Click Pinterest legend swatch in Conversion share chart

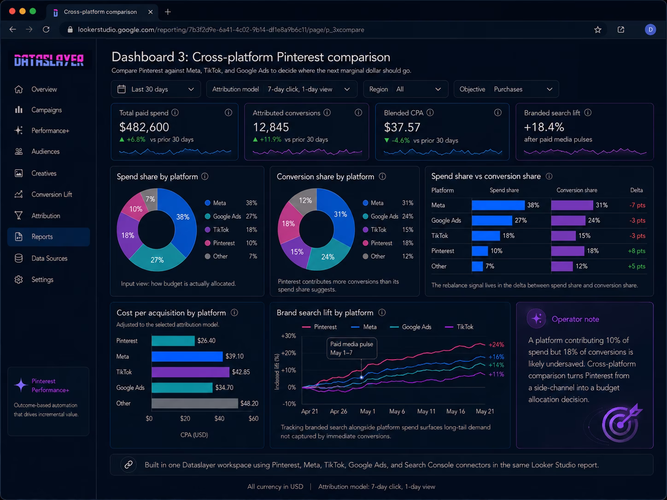pos(366,243)
